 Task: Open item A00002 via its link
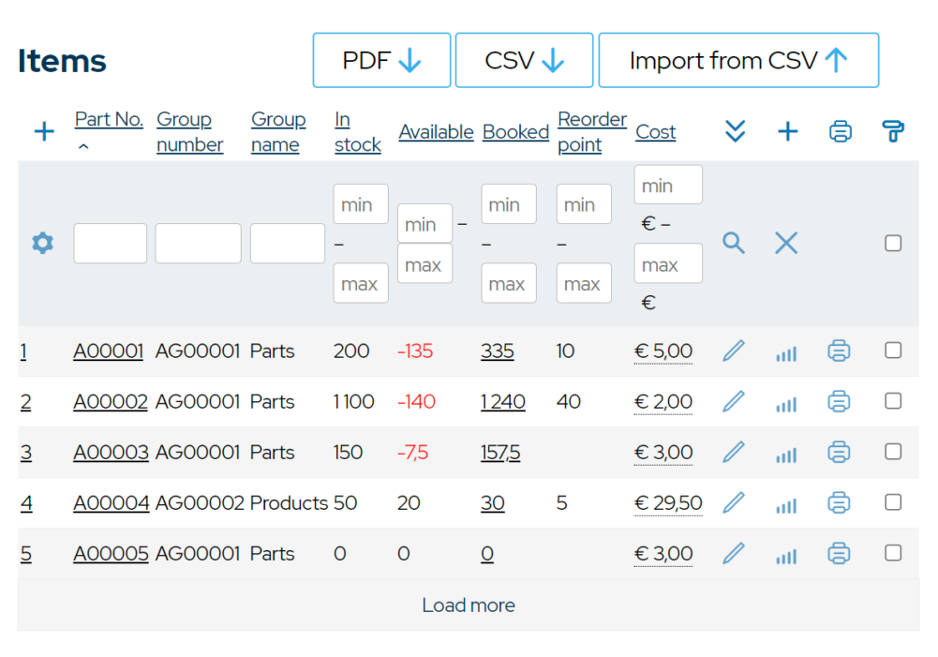click(111, 401)
